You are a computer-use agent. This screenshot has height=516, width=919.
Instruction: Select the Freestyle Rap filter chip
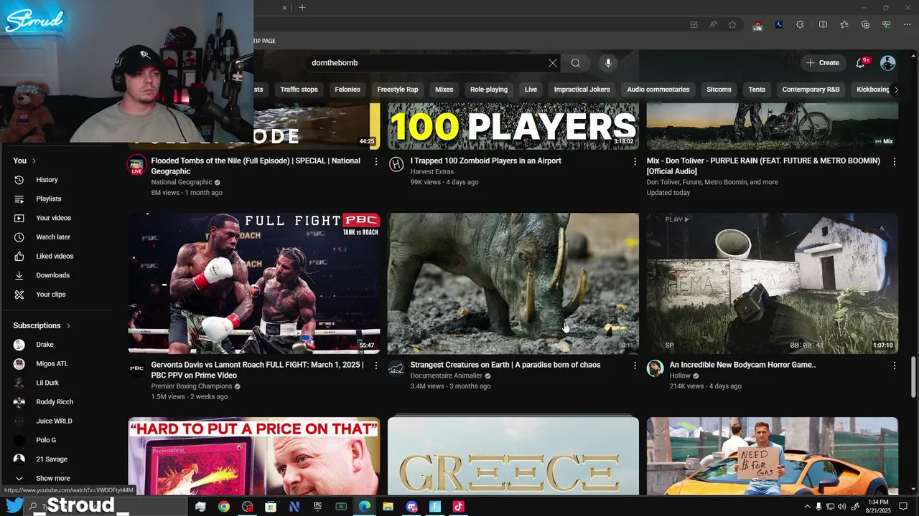pyautogui.click(x=398, y=90)
